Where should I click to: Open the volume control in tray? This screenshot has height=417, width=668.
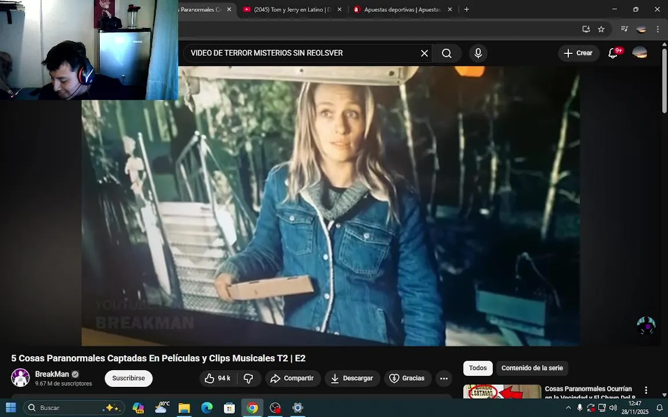pyautogui.click(x=613, y=408)
